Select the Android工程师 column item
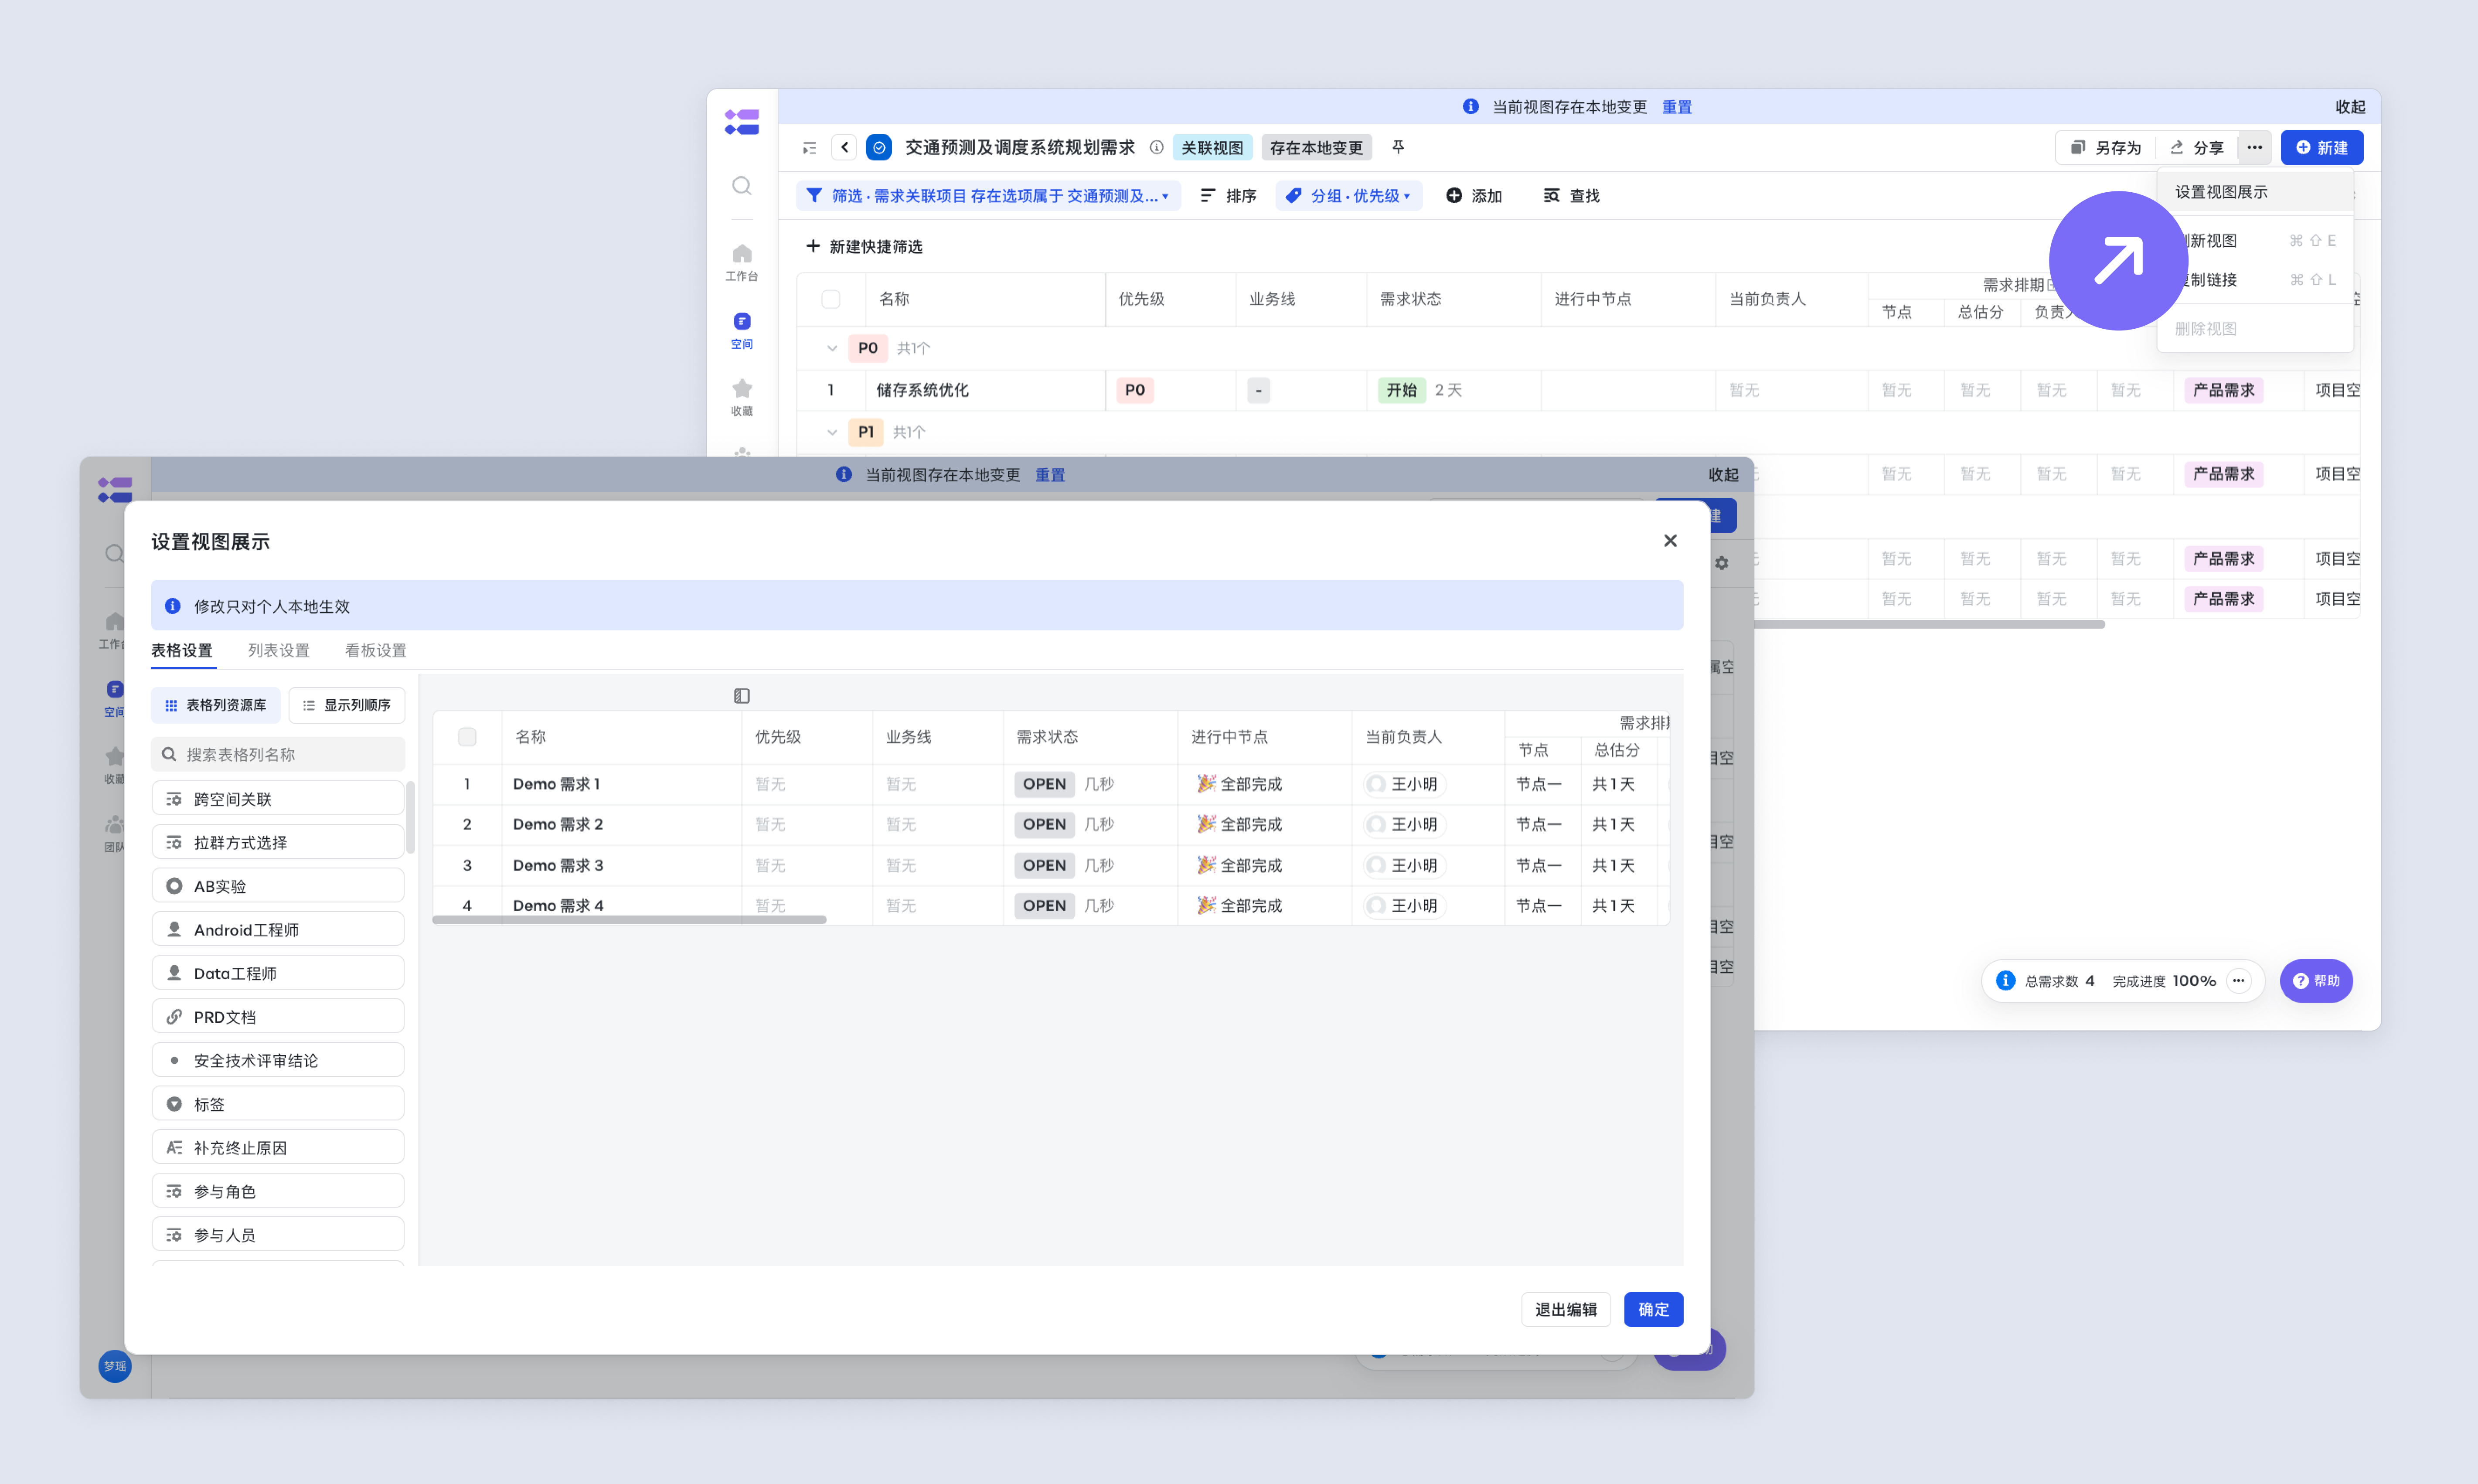The width and height of the screenshot is (2478, 1484). click(x=278, y=930)
